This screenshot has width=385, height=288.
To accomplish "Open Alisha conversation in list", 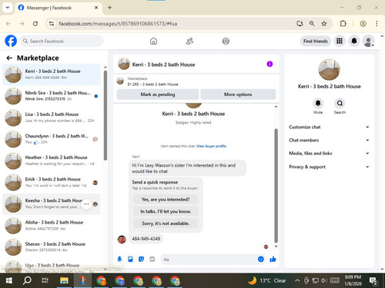I will click(x=52, y=226).
